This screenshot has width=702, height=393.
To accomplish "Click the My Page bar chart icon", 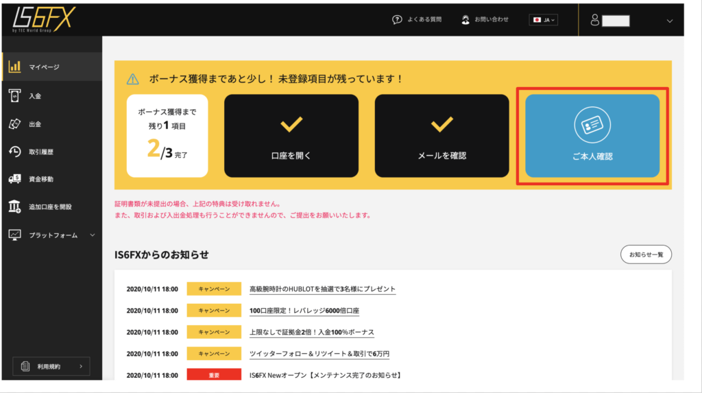I will pyautogui.click(x=15, y=67).
